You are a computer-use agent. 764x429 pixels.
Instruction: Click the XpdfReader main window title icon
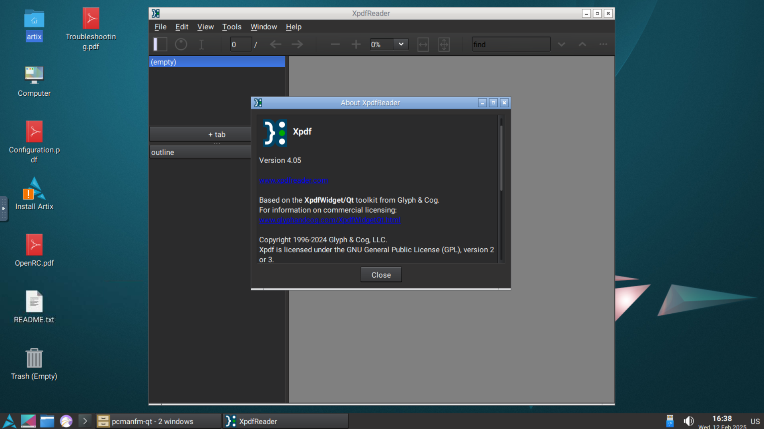tap(156, 14)
